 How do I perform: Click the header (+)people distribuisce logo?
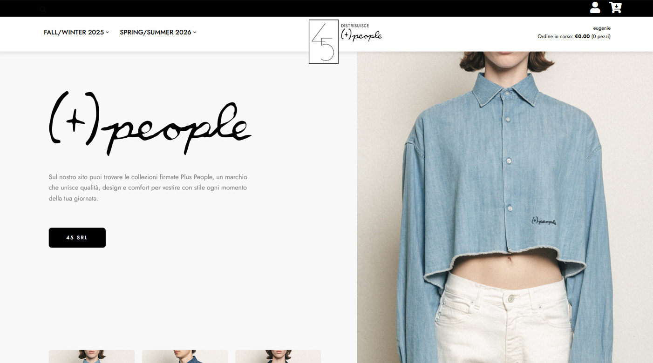361,33
